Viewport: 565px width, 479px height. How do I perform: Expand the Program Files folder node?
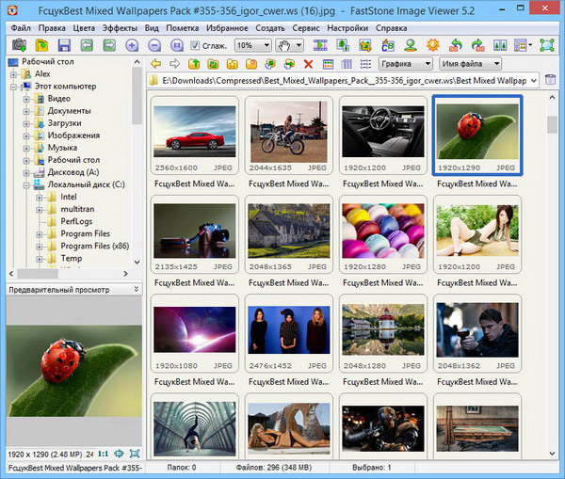pyautogui.click(x=39, y=233)
